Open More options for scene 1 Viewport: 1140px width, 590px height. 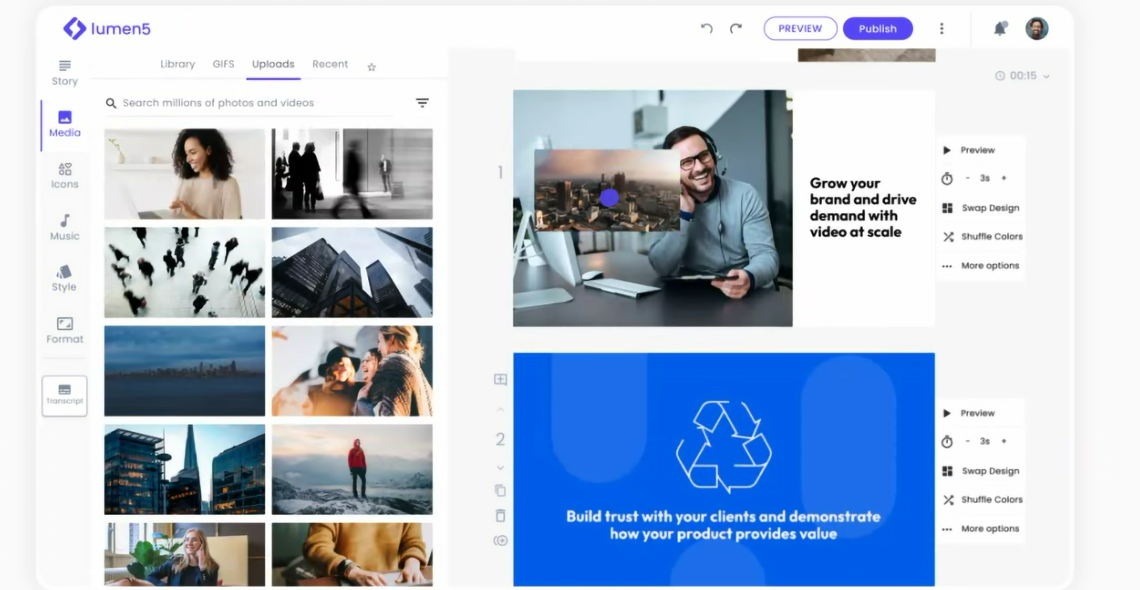(981, 266)
